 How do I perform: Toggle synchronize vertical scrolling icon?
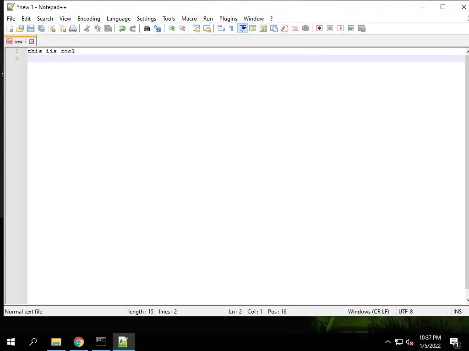pyautogui.click(x=196, y=28)
